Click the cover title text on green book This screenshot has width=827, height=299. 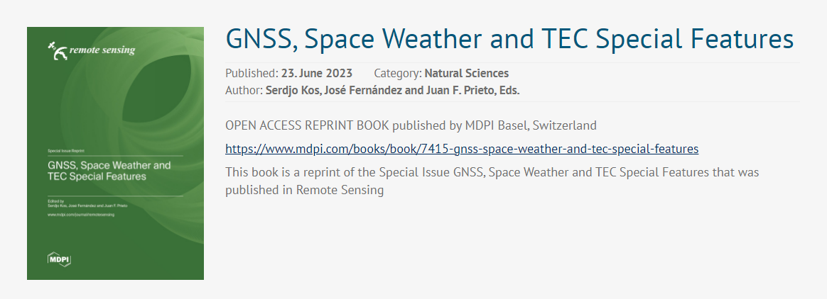coord(108,171)
